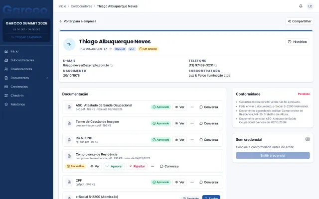The height and width of the screenshot is (199, 319).
Task: Click the Em análise badge near name
Action: pos(148,49)
